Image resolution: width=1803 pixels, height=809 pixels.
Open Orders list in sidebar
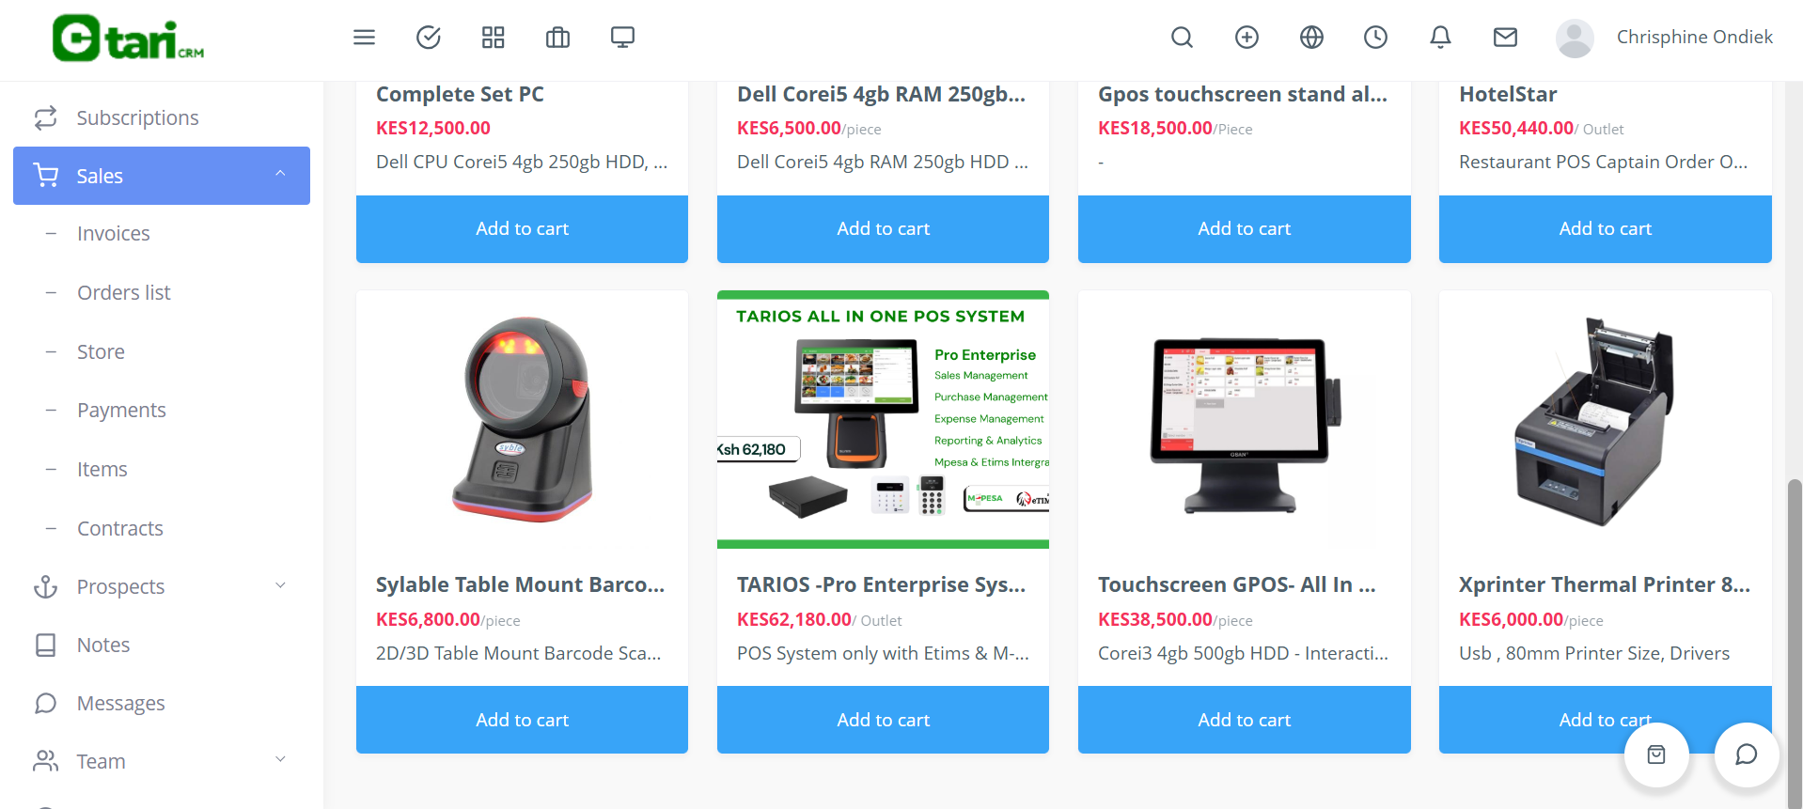[123, 292]
